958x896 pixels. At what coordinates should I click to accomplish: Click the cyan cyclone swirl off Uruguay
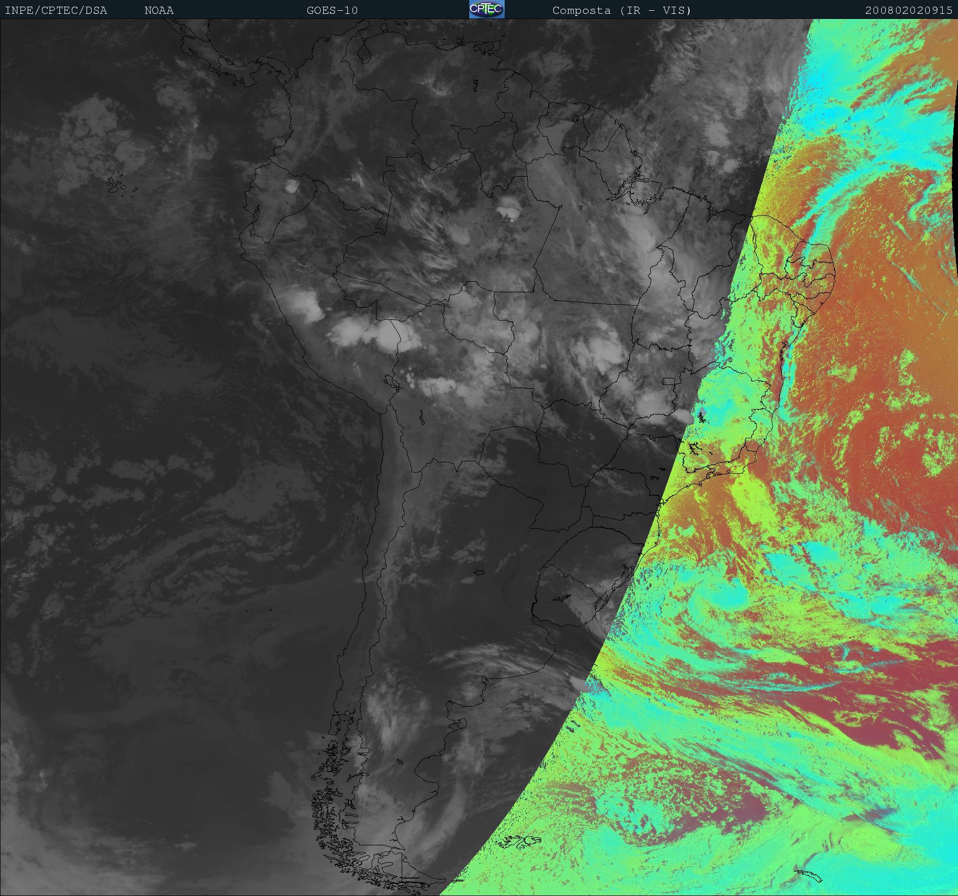pos(727,596)
